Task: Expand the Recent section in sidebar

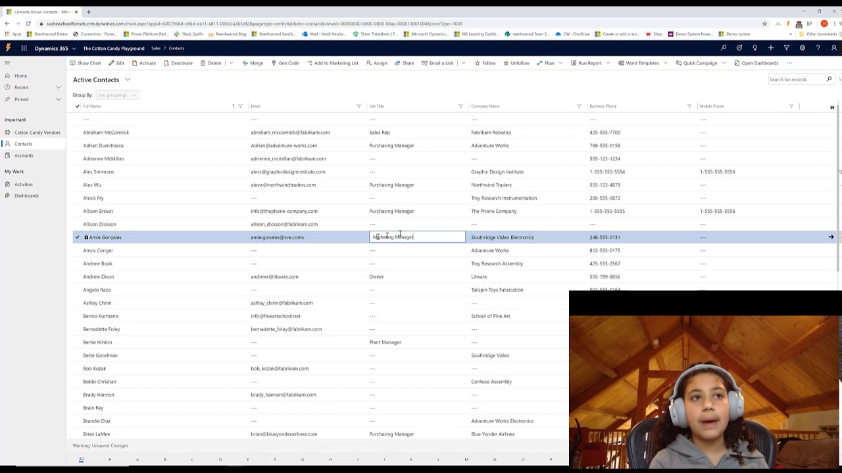Action: click(59, 87)
